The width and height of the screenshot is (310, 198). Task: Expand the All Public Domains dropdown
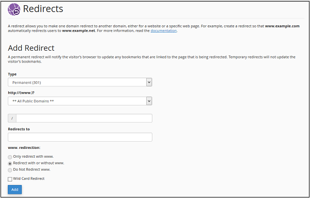click(80, 101)
